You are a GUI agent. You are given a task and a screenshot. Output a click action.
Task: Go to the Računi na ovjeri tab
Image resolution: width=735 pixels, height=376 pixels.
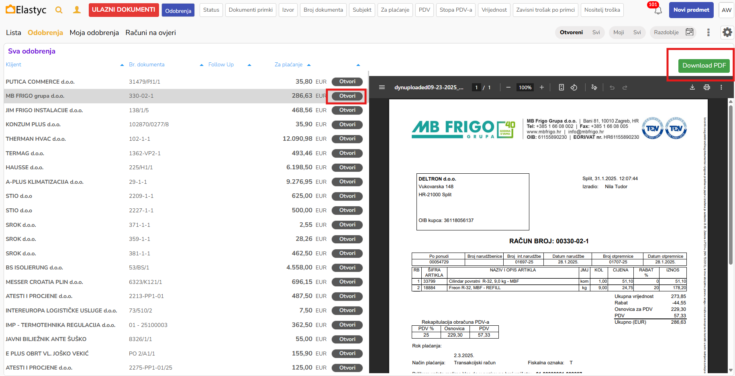151,33
